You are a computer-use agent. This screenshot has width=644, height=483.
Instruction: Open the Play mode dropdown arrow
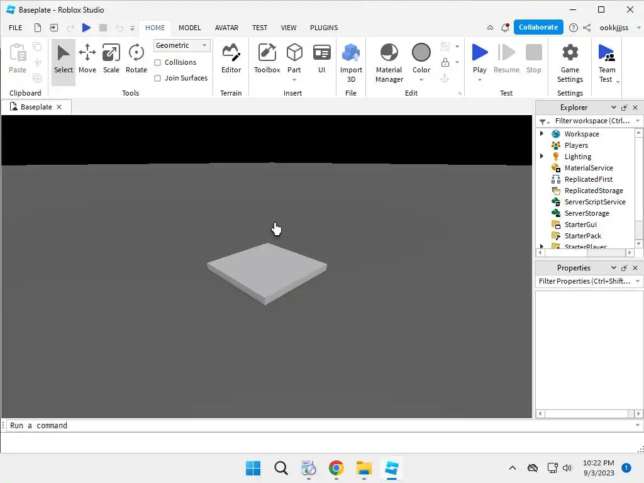(x=479, y=80)
